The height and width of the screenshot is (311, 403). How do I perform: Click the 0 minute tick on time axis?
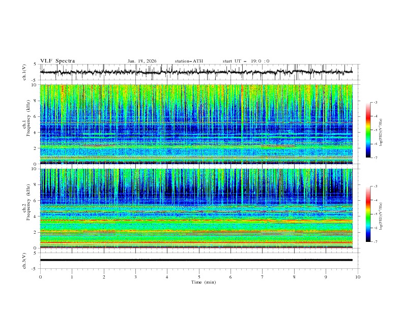pos(40,277)
